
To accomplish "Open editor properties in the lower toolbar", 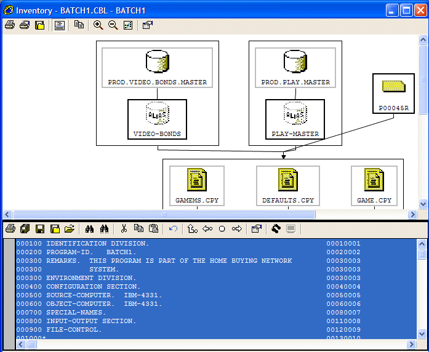I will pos(257,228).
